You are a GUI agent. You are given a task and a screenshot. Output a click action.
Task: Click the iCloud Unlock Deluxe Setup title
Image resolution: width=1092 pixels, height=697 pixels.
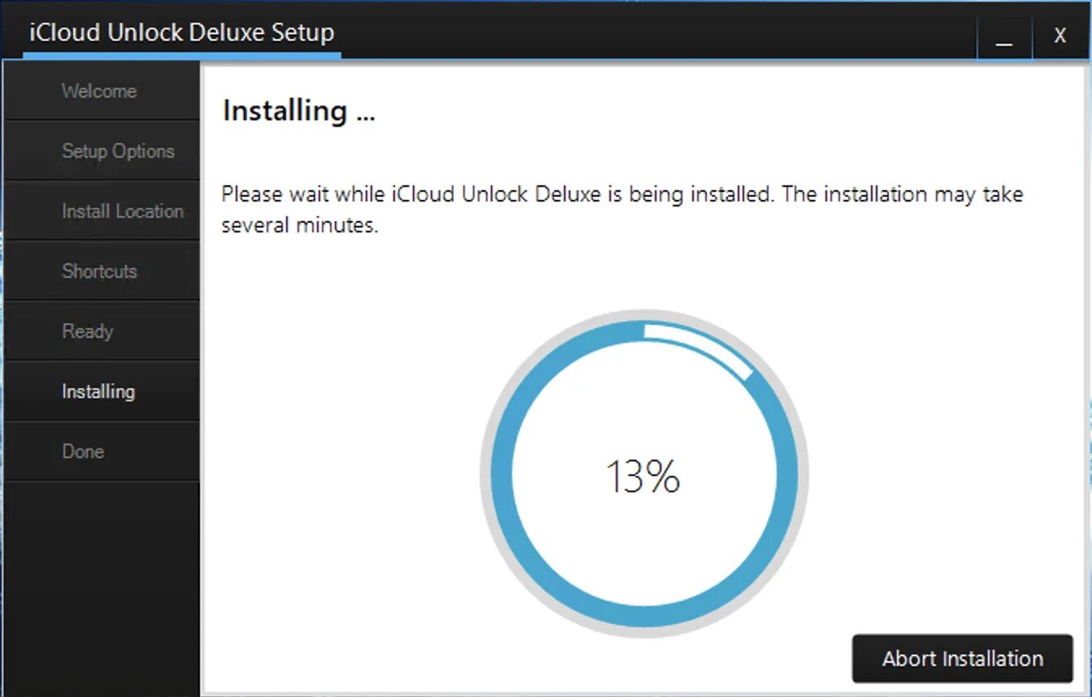(182, 33)
